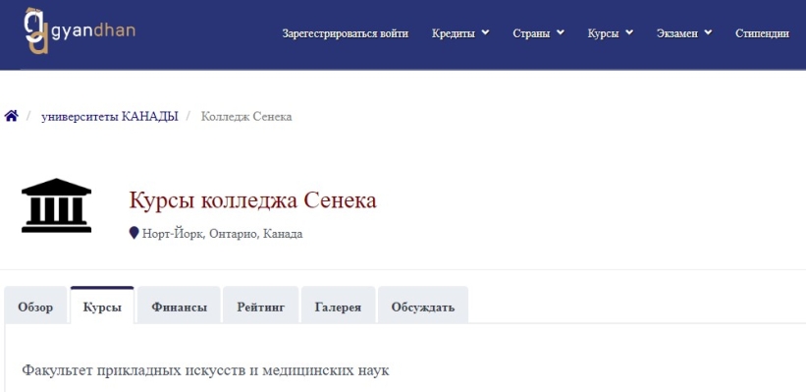Go to home via breadcrumb house icon
This screenshot has height=392, width=806.
[12, 116]
